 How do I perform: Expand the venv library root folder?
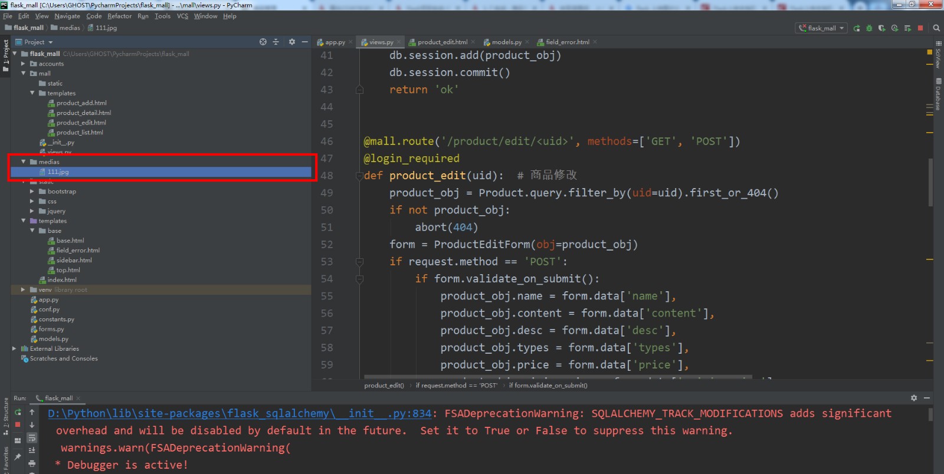coord(24,289)
